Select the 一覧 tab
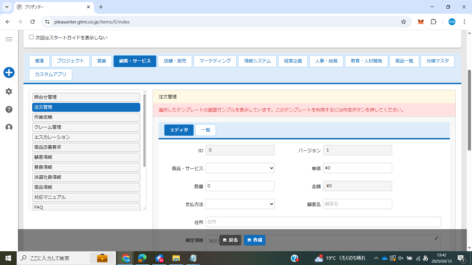The height and width of the screenshot is (265, 472). 206,130
